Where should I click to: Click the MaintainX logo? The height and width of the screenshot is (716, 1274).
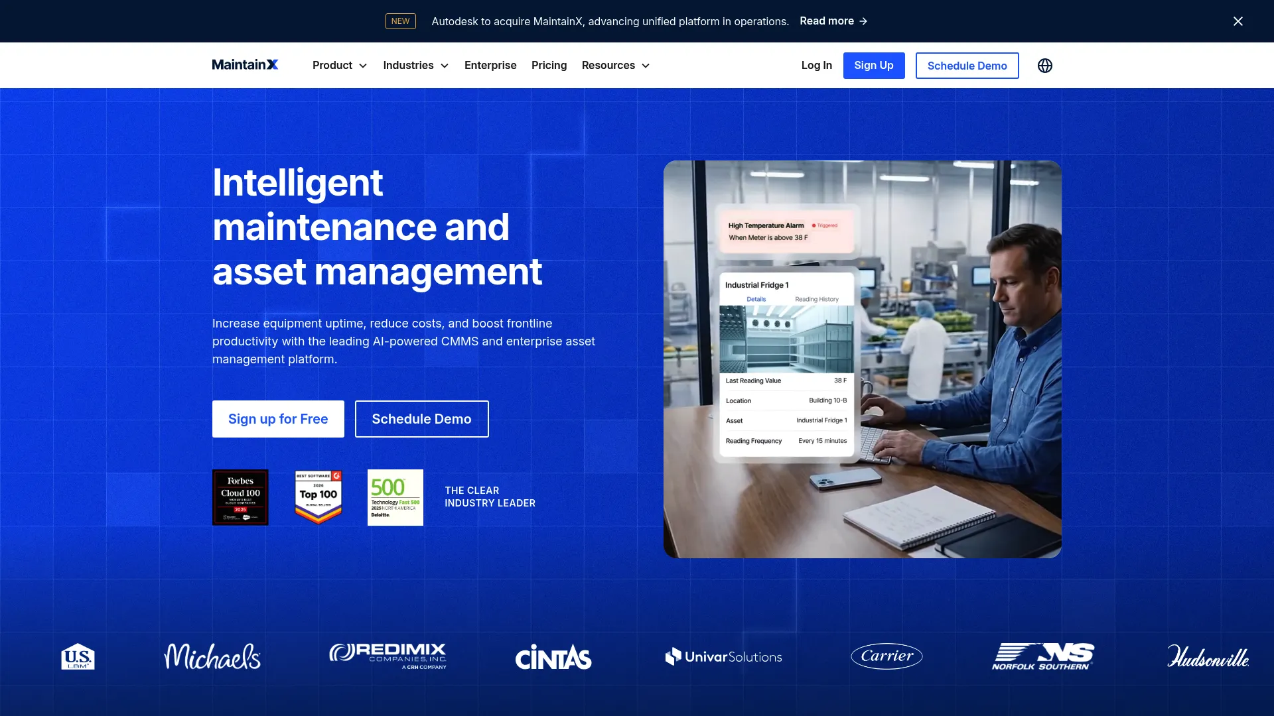point(245,65)
